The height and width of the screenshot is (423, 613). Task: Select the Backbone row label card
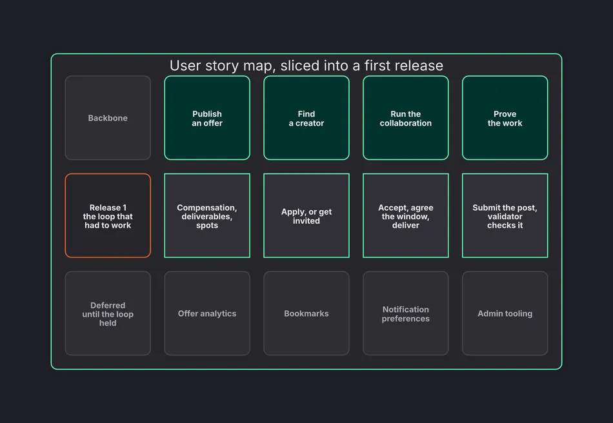point(108,117)
